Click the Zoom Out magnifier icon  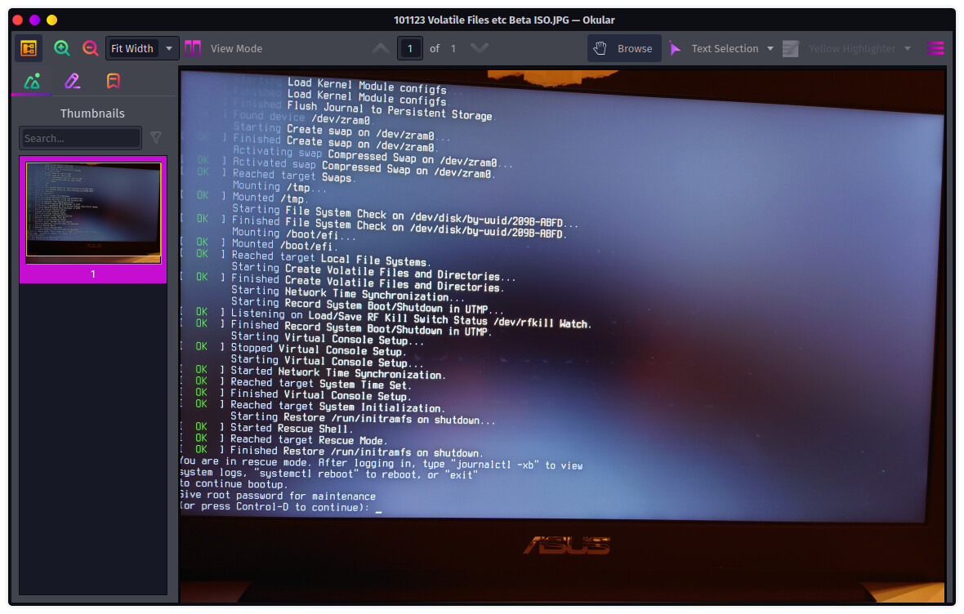[91, 48]
